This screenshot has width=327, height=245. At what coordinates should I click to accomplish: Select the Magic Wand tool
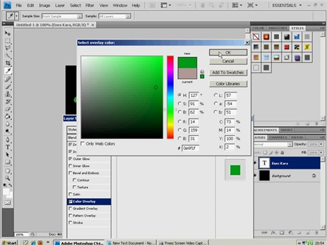click(7, 55)
